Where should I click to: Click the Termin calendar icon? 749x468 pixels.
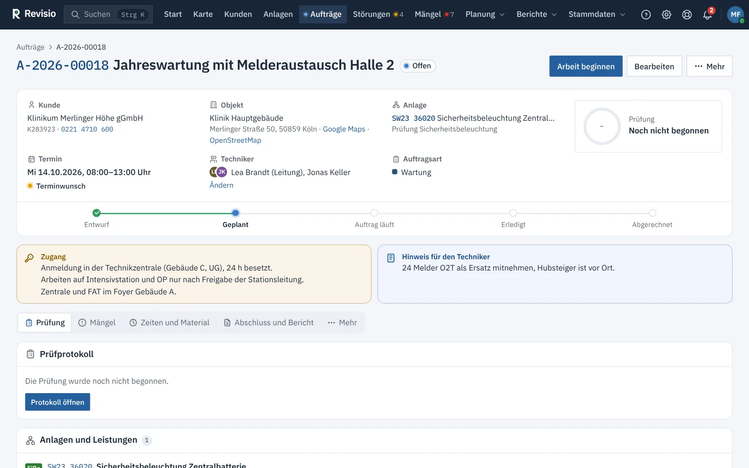coord(31,159)
